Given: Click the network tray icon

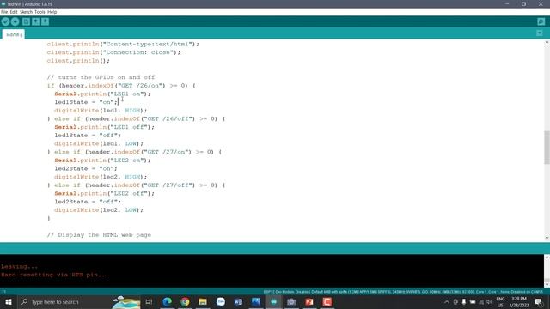Looking at the screenshot, I should pos(481,302).
